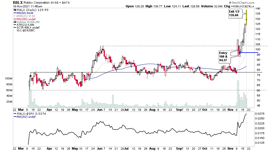The image size is (269, 151).
Task: Click the MA(252) undef legend entry
Action: (x=25, y=117)
